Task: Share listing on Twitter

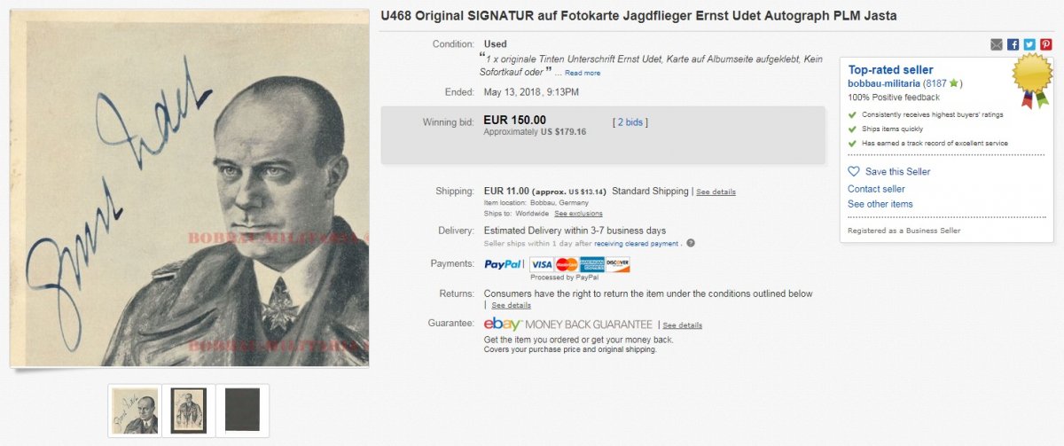Action: pos(1029,44)
